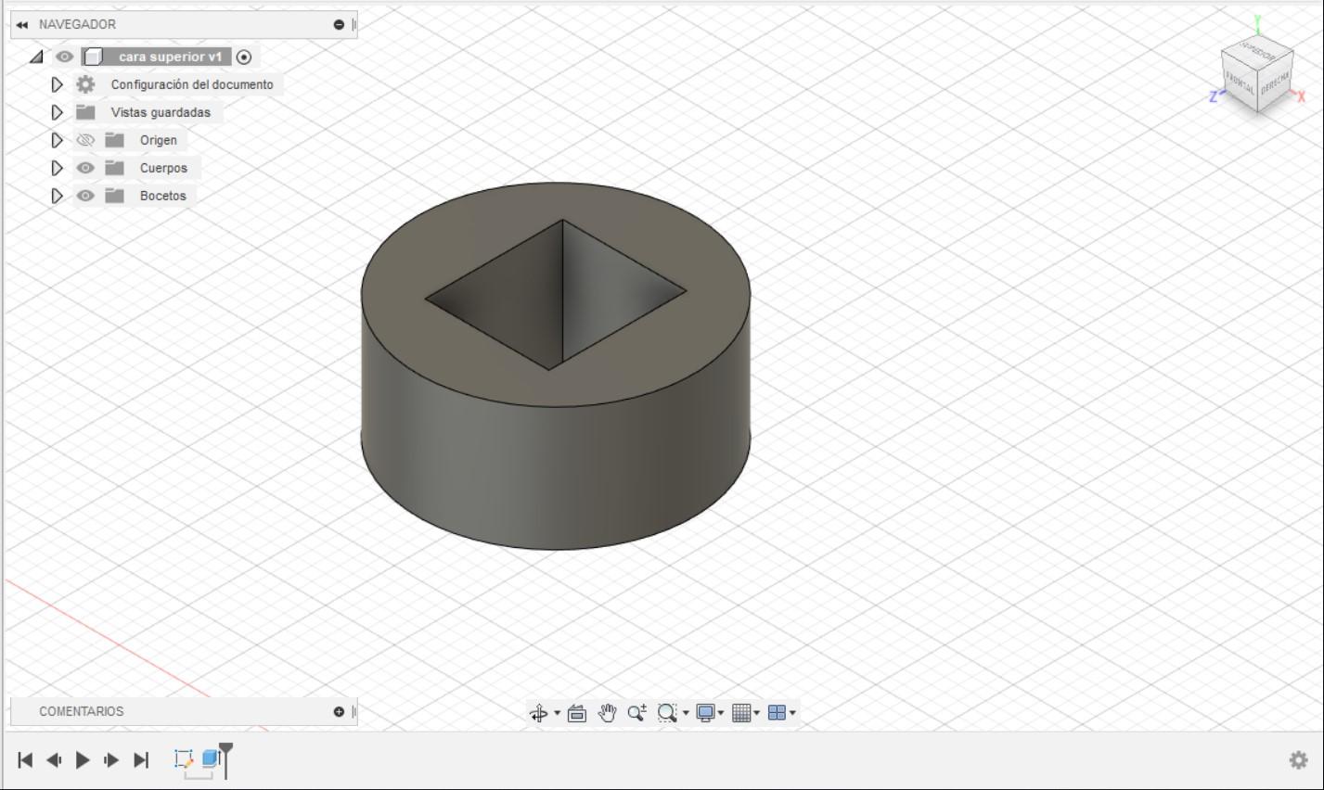The height and width of the screenshot is (790, 1324).
Task: Select the Orbit tool in navigation bar
Action: point(538,713)
